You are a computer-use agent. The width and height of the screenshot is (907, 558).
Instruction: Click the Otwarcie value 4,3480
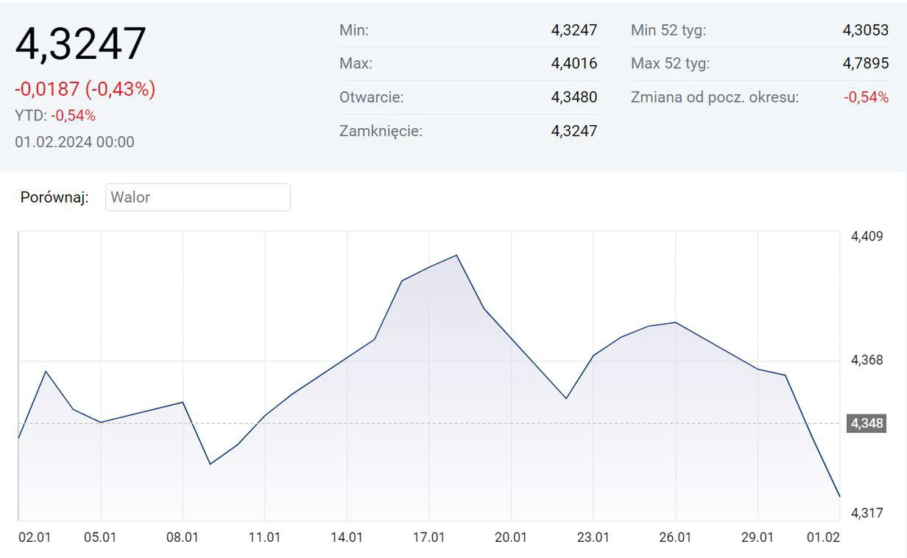(574, 97)
